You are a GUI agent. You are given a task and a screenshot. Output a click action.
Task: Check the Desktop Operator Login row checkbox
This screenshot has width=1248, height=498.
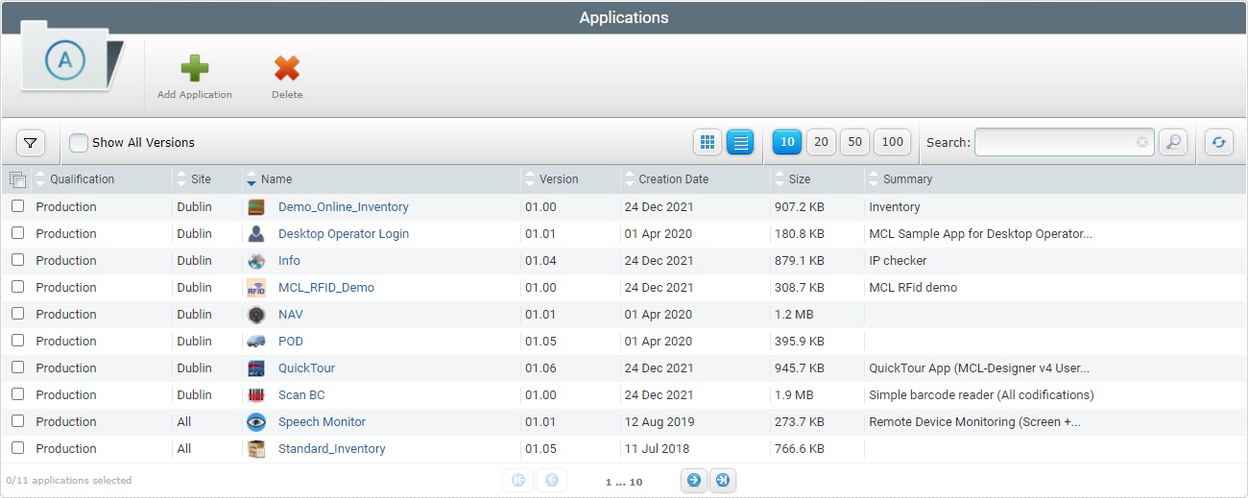point(17,233)
